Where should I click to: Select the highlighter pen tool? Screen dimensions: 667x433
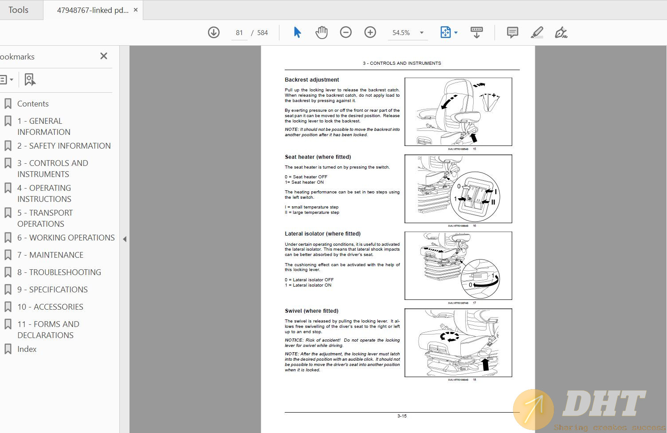[537, 32]
